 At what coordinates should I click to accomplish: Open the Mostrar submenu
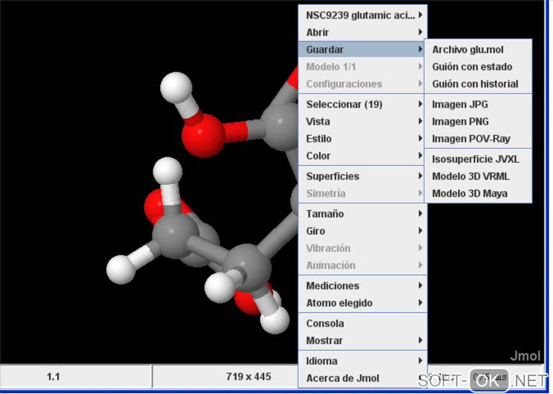pos(363,341)
